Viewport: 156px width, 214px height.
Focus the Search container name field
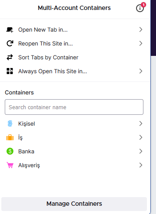point(74,107)
